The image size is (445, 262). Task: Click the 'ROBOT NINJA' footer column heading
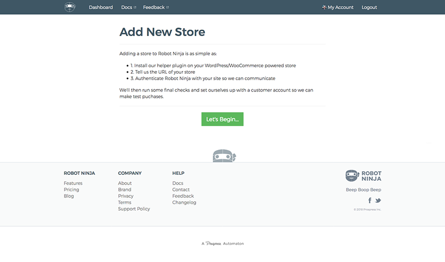(80, 173)
